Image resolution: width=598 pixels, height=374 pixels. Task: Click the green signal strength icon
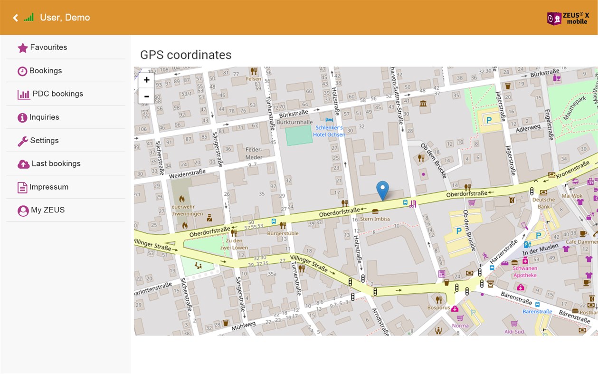tap(29, 18)
